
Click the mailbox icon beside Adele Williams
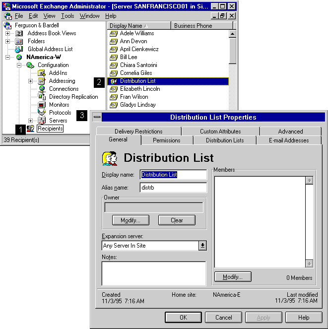(114, 33)
